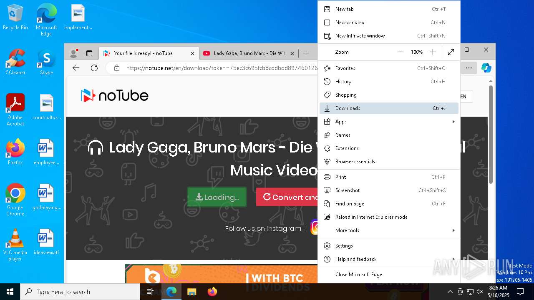This screenshot has width=534, height=300.
Task: Open CCleaner desktop shortcut
Action: (x=15, y=62)
